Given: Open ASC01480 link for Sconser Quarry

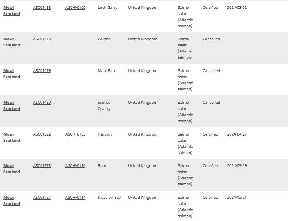Looking at the screenshot, I should pyautogui.click(x=42, y=103).
